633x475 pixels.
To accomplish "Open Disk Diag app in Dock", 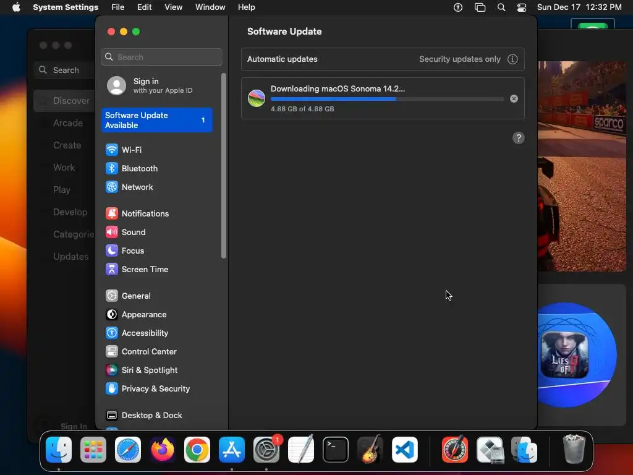I will pos(455,450).
